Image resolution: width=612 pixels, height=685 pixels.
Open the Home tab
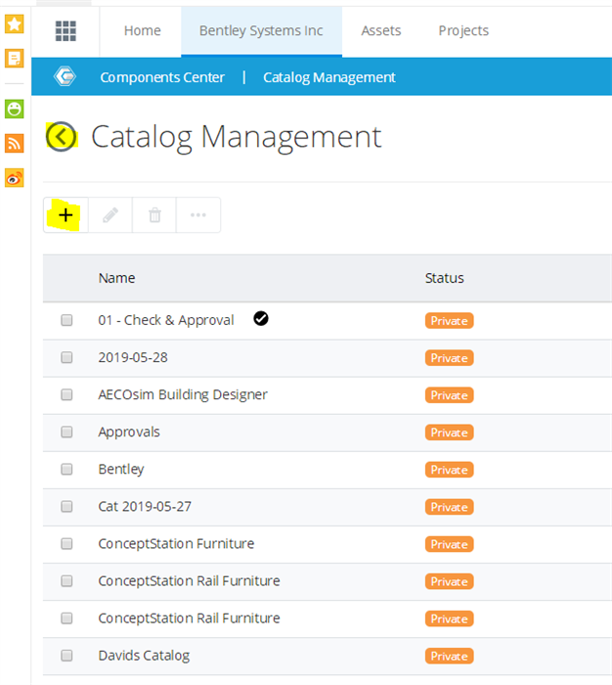[143, 30]
